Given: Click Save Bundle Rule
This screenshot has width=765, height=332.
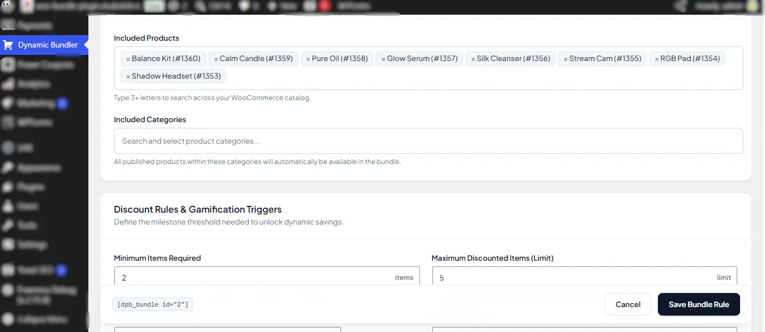Looking at the screenshot, I should click(x=699, y=304).
